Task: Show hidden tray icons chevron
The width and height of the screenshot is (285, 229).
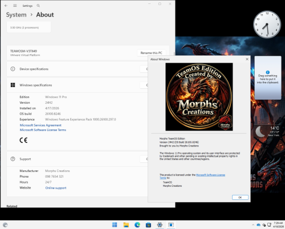Action: click(x=253, y=225)
